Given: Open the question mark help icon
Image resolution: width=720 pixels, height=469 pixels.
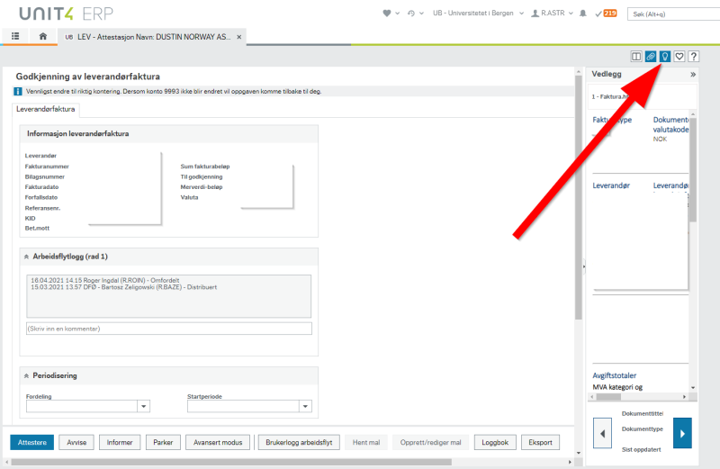Looking at the screenshot, I should coord(693,57).
